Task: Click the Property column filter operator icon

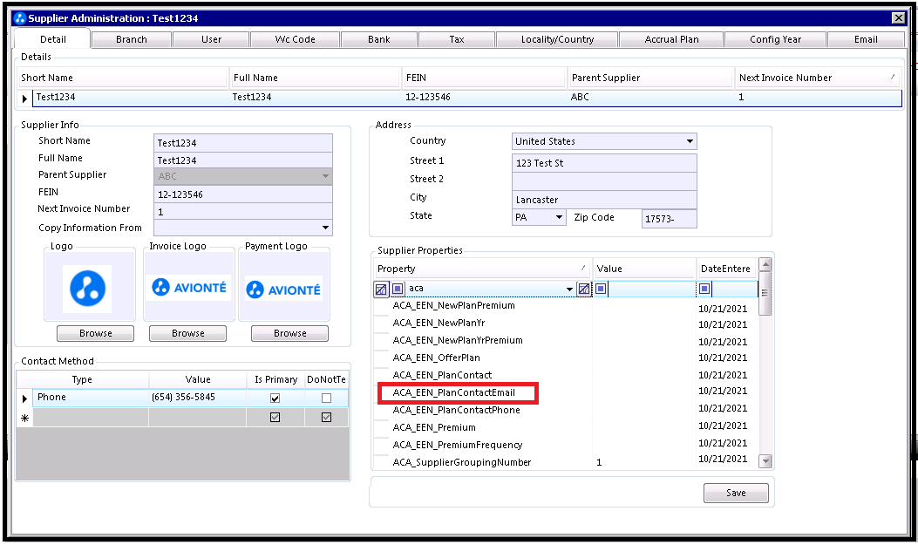Action: pos(398,289)
